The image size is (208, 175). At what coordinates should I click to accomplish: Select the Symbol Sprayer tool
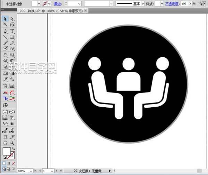[x=5, y=86]
